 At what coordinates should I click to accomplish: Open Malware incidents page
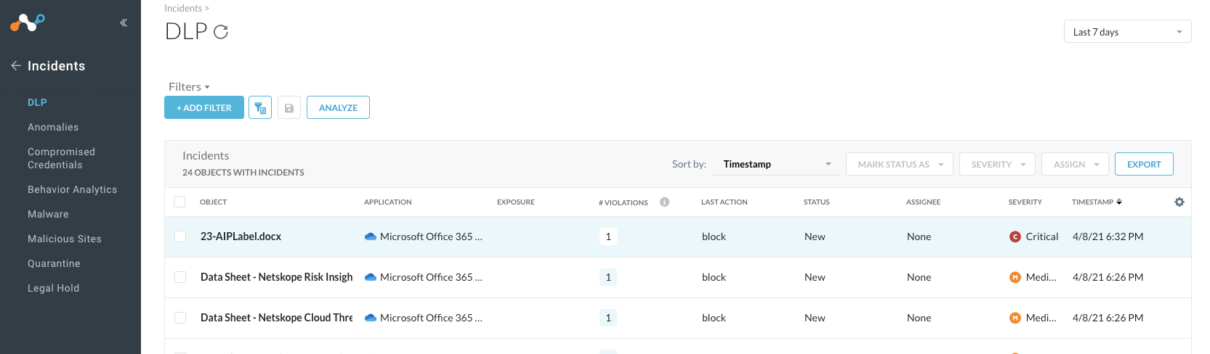pos(48,214)
